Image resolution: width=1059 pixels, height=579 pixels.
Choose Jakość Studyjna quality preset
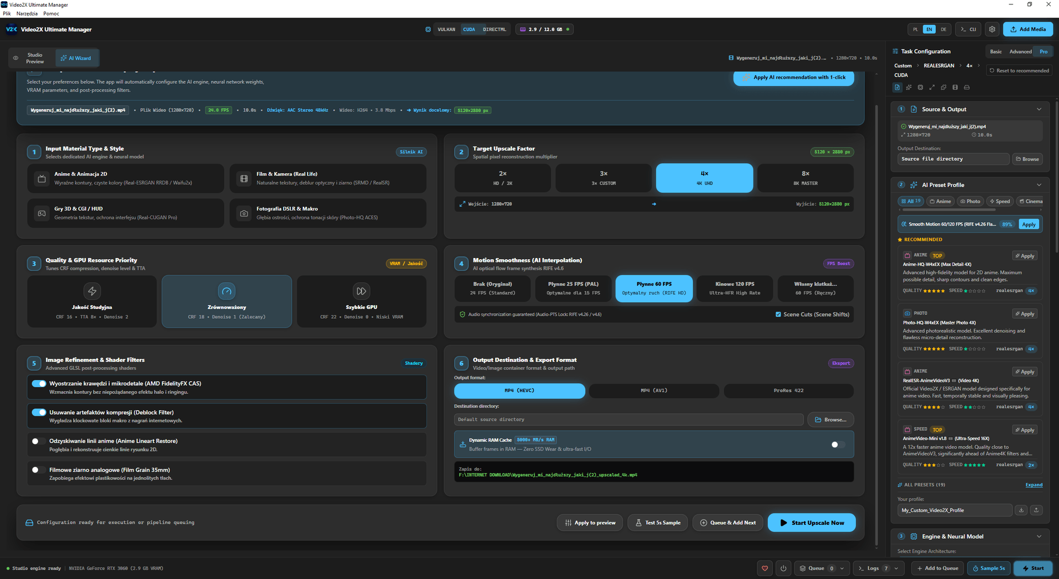[92, 302]
